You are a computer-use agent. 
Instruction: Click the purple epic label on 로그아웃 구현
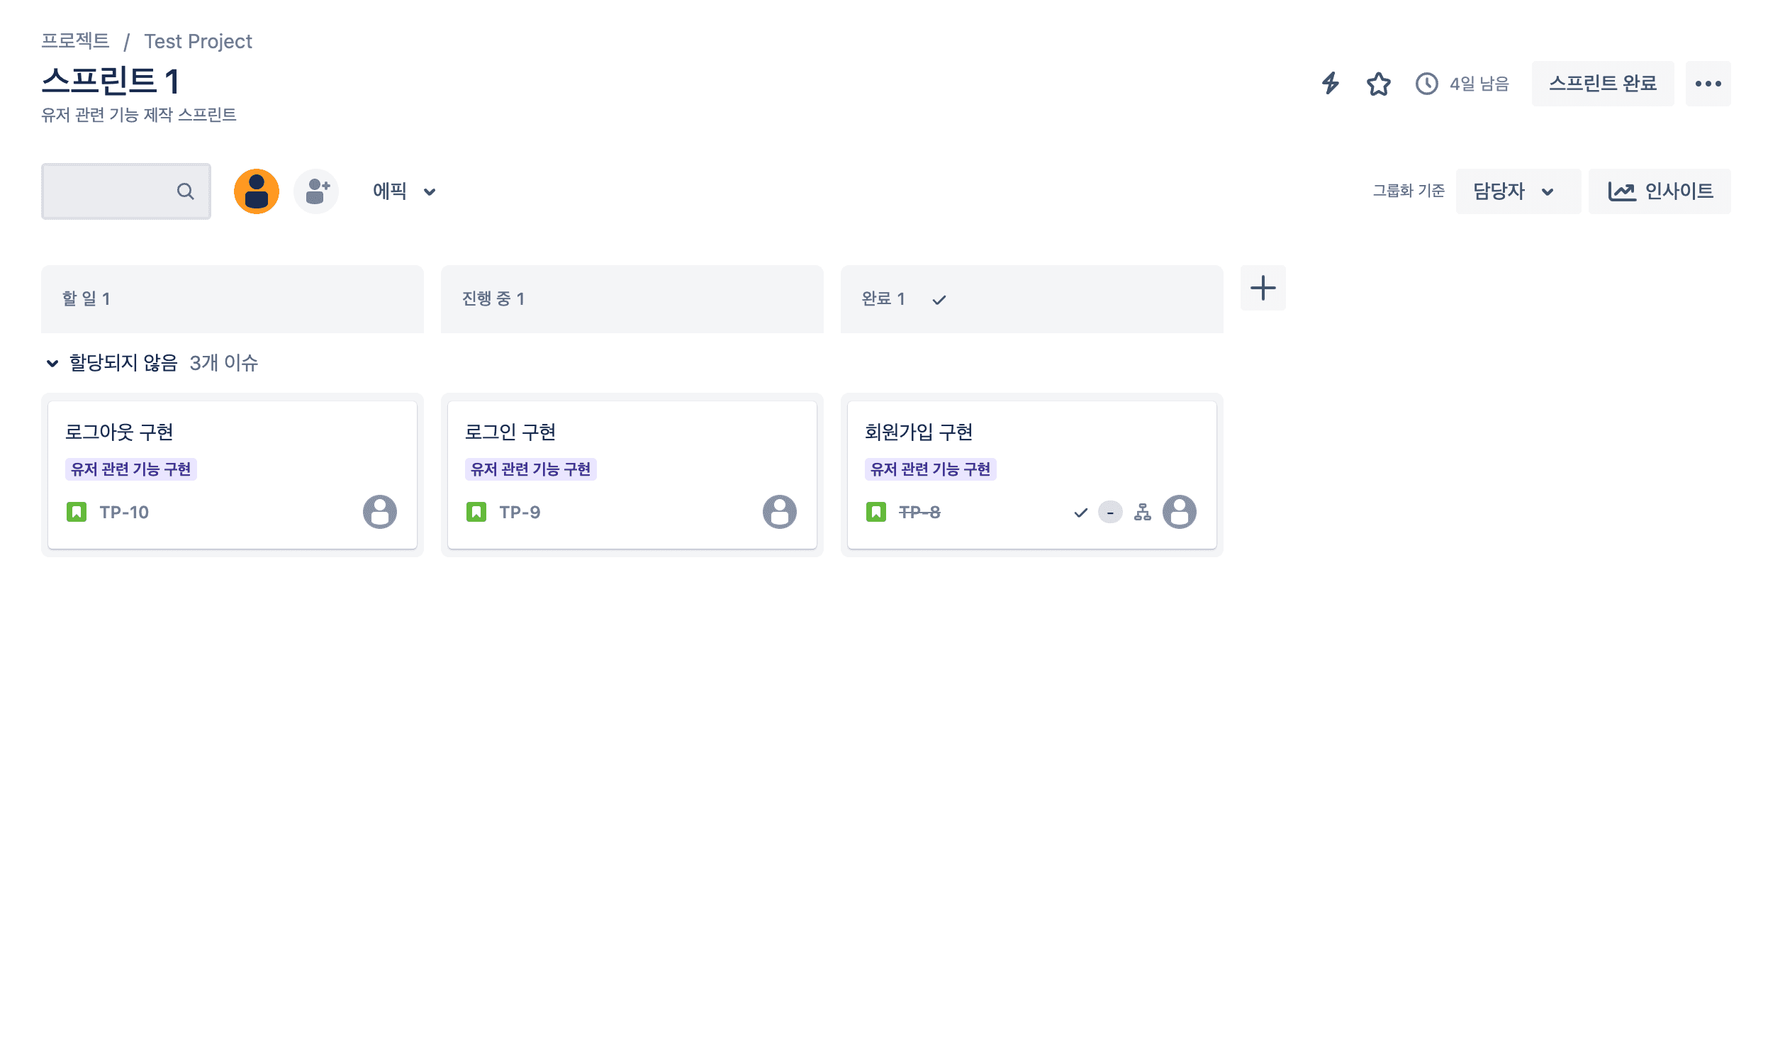[x=131, y=469]
